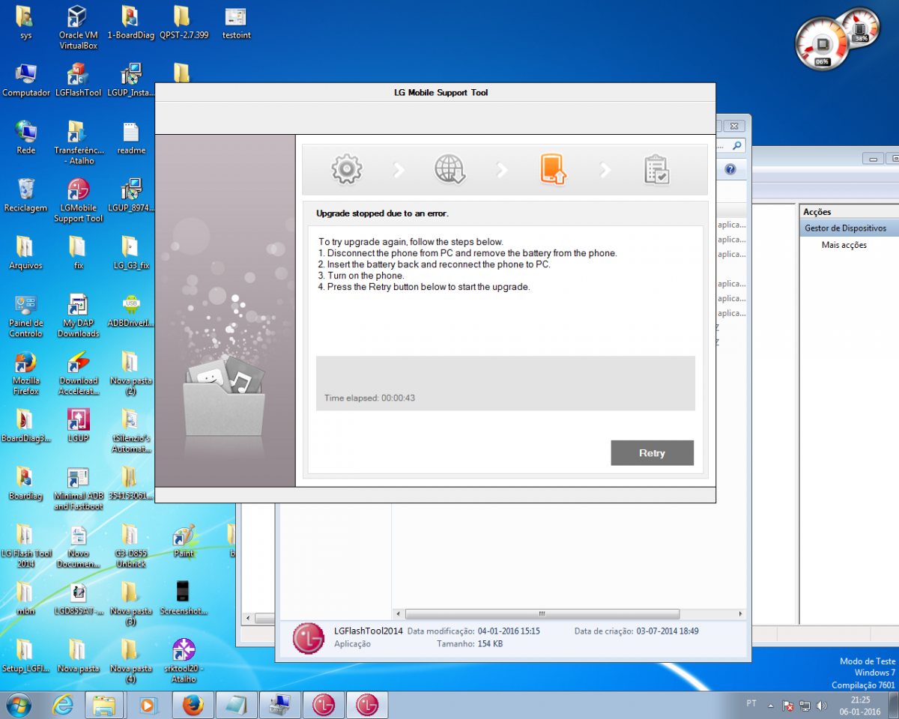Open the testoint desktop icon
Screen dimensions: 899x719
236,22
